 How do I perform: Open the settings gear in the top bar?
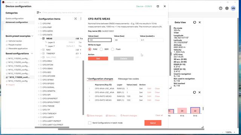coord(227,8)
